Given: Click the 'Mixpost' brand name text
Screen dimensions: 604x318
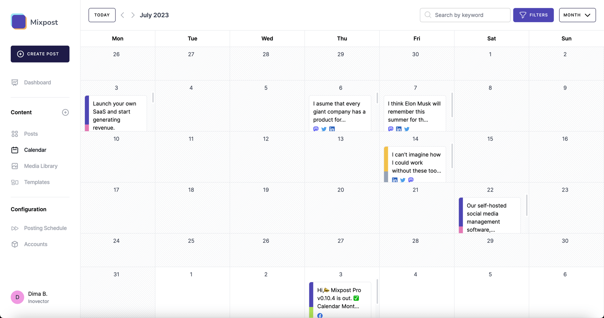Looking at the screenshot, I should [44, 22].
